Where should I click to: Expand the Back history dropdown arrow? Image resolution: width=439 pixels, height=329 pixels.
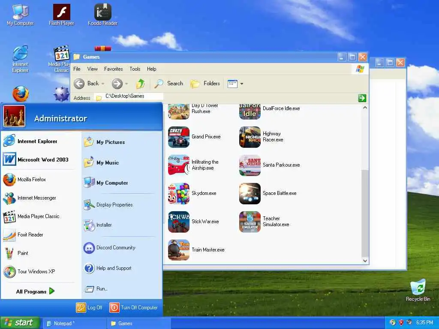point(103,84)
